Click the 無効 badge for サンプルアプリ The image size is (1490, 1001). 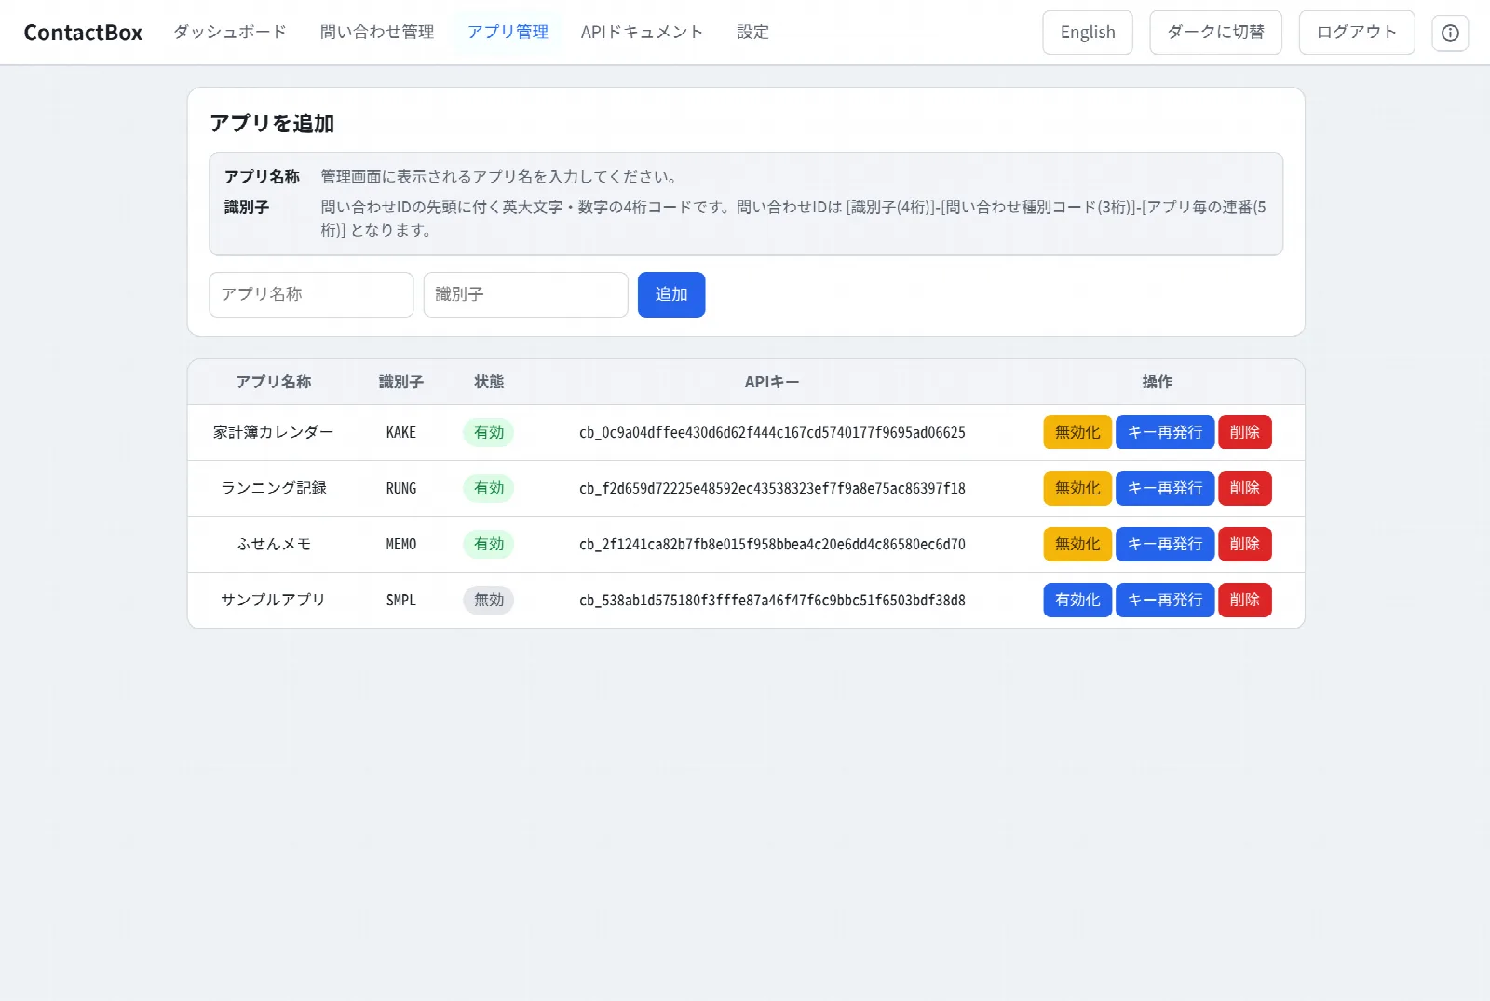tap(489, 600)
